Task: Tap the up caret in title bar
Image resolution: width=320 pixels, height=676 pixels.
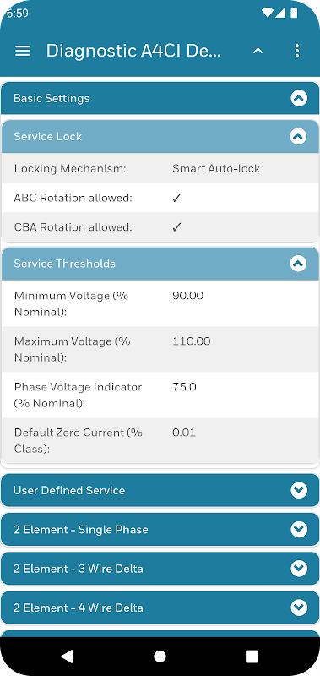Action: click(x=258, y=51)
